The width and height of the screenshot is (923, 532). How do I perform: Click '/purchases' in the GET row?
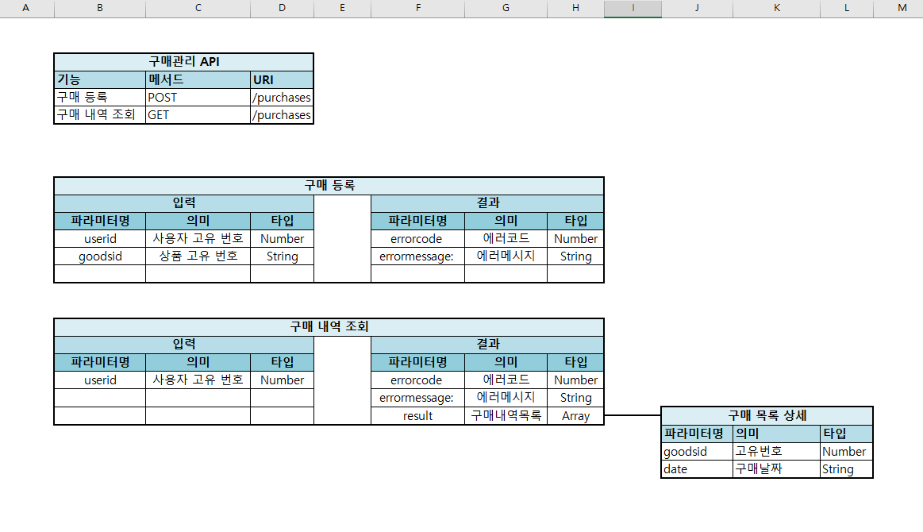tap(282, 115)
